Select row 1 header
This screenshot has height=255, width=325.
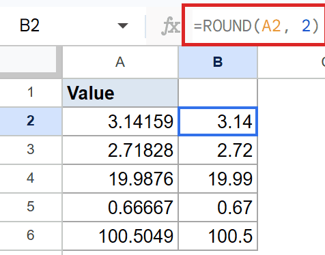coord(31,93)
